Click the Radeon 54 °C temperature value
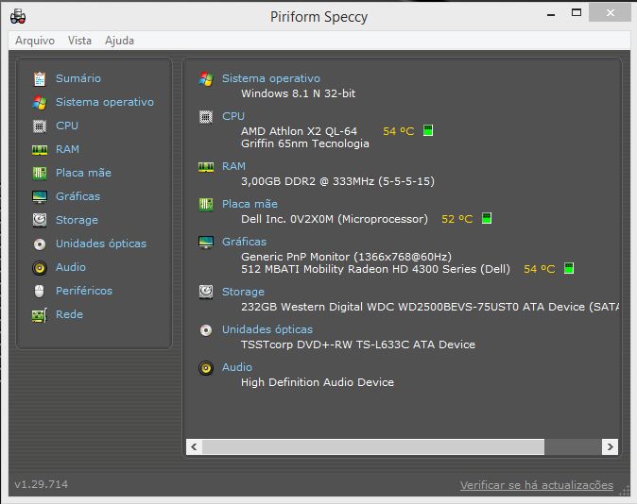The image size is (637, 504). click(x=539, y=269)
